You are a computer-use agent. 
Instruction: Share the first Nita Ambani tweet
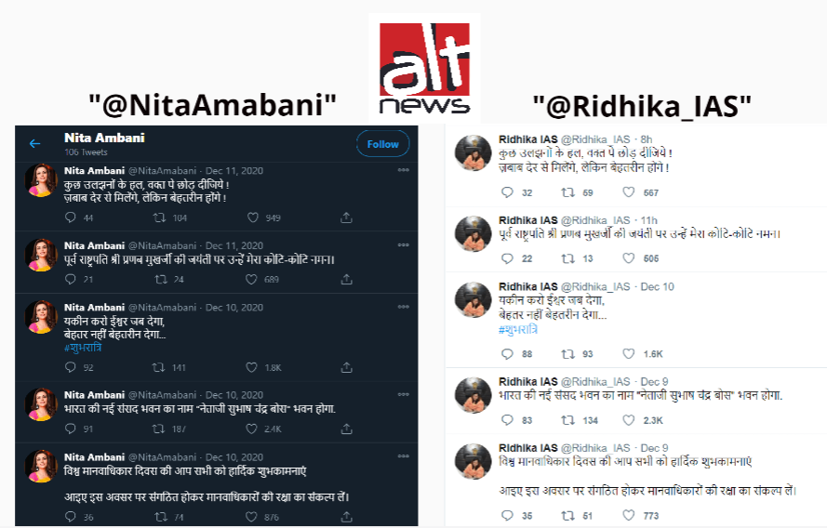pos(346,218)
